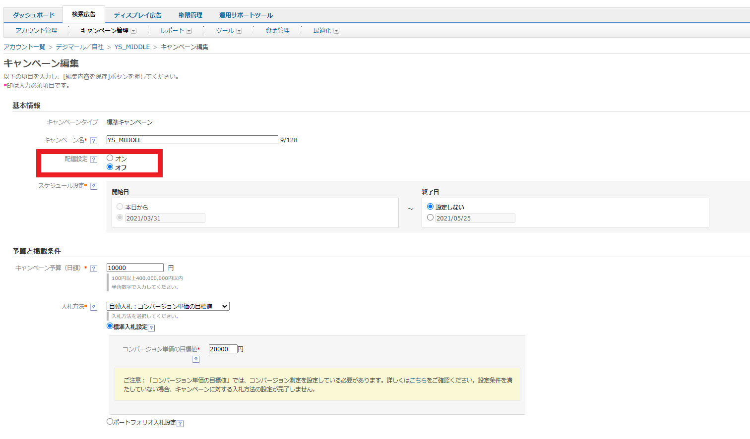Open help icon under コンバージョン単価の目標値
The height and width of the screenshot is (439, 750).
[196, 359]
